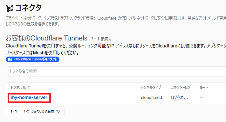Viewport: 226px width, 122px height.
Task: Open the Cloudflare Tunnelドキュメント button
Action: [32, 59]
